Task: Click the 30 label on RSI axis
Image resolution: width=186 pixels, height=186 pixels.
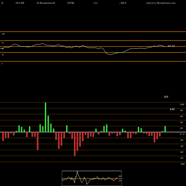Action: 3,55
